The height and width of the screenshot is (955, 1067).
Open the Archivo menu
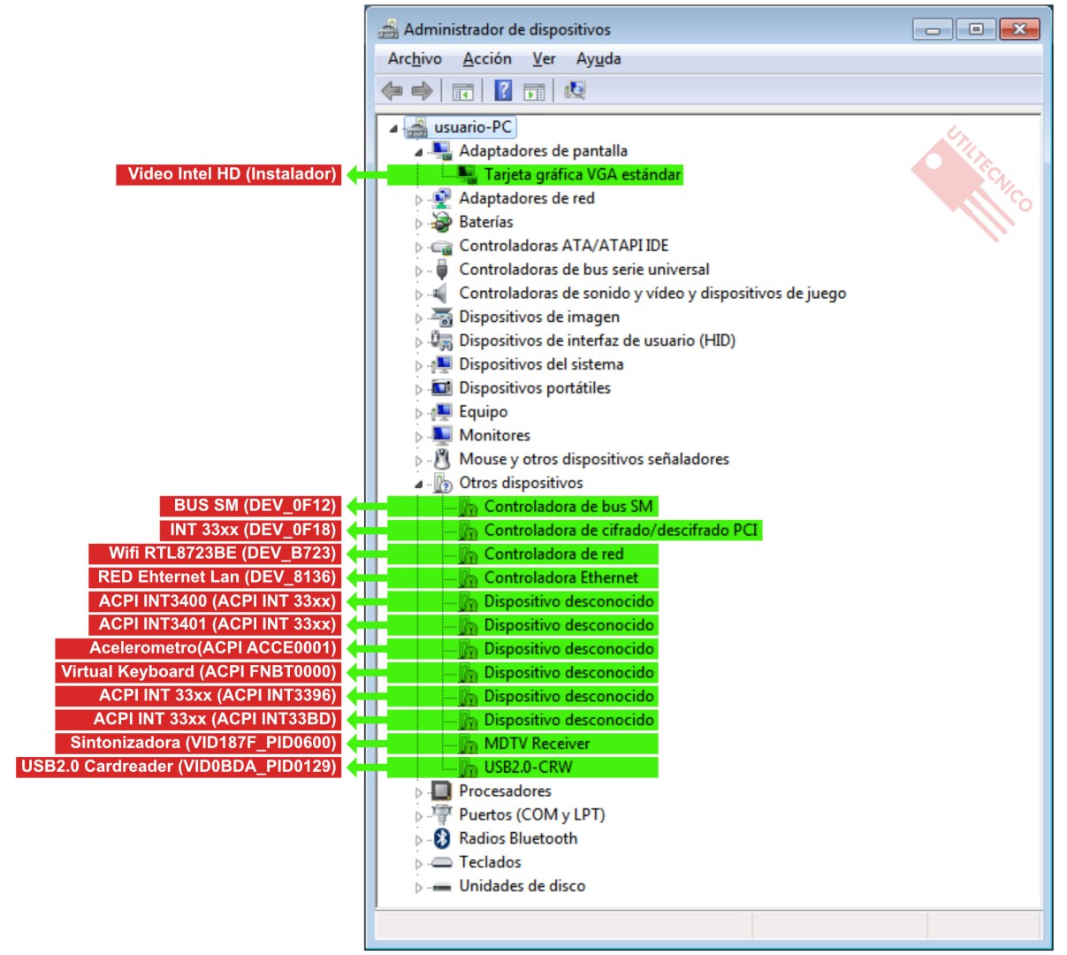point(415,59)
